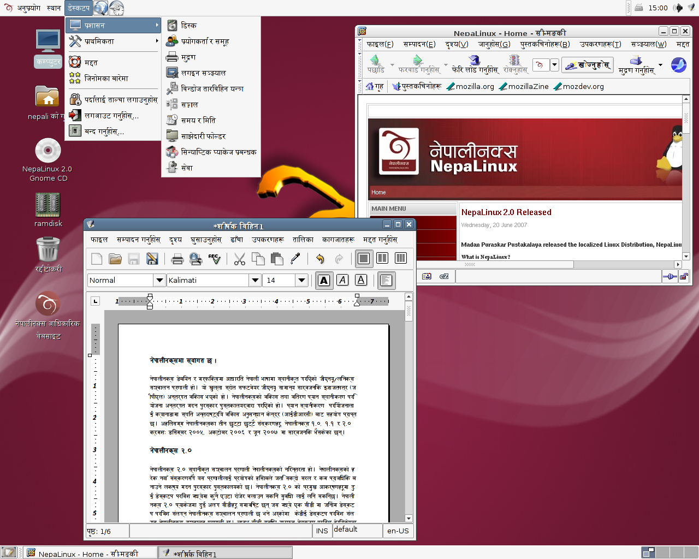Open the mozdev.org bookmark link
The image size is (699, 559).
tap(579, 86)
